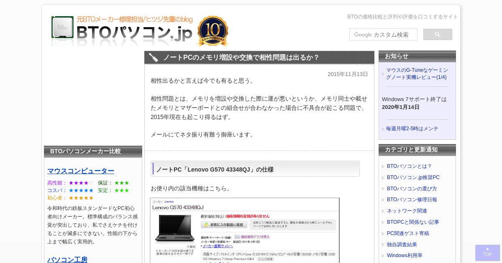Screen dimensions: 502x263
Task: Open the Windows利用率 category link
Action: [405, 255]
